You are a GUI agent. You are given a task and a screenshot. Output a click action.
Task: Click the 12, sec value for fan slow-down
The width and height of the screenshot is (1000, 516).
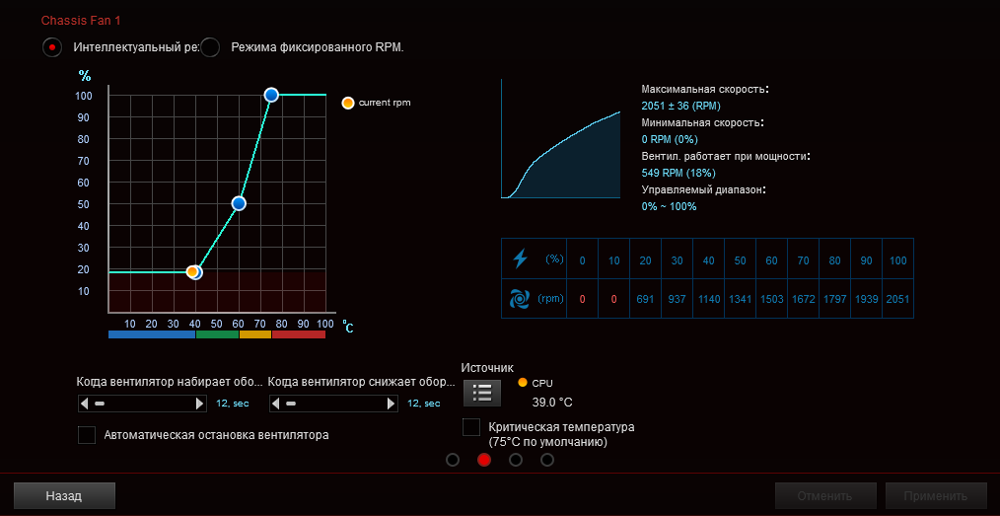click(x=424, y=404)
